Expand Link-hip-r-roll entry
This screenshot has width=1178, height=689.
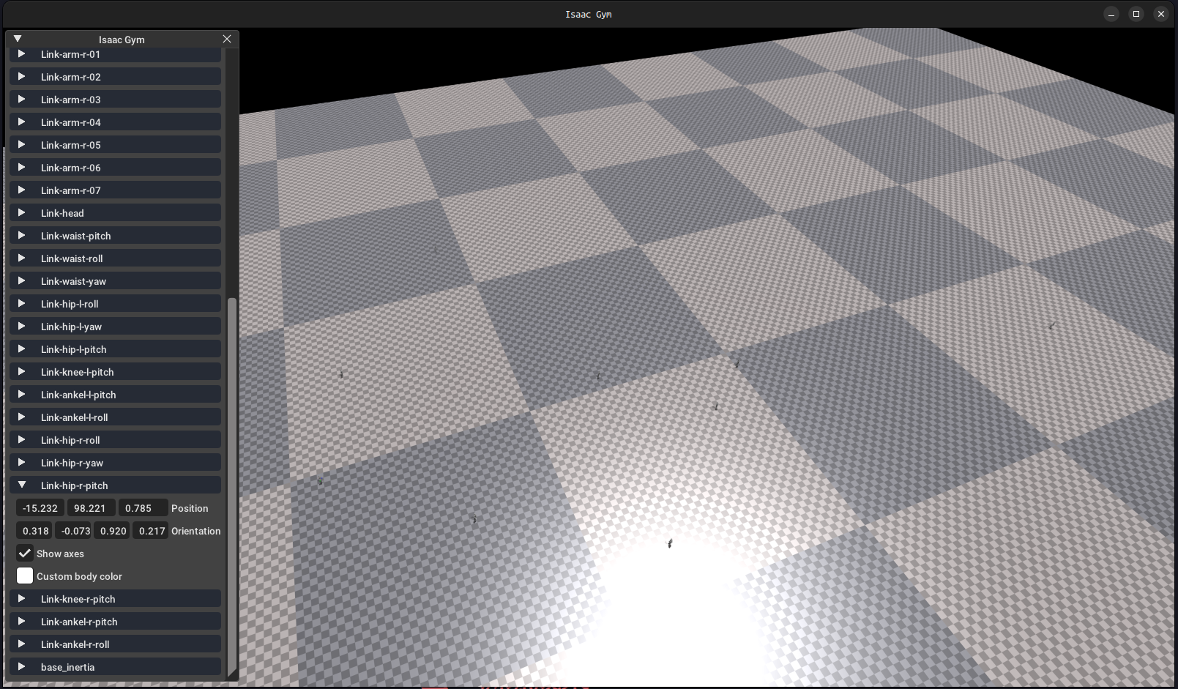click(x=115, y=440)
